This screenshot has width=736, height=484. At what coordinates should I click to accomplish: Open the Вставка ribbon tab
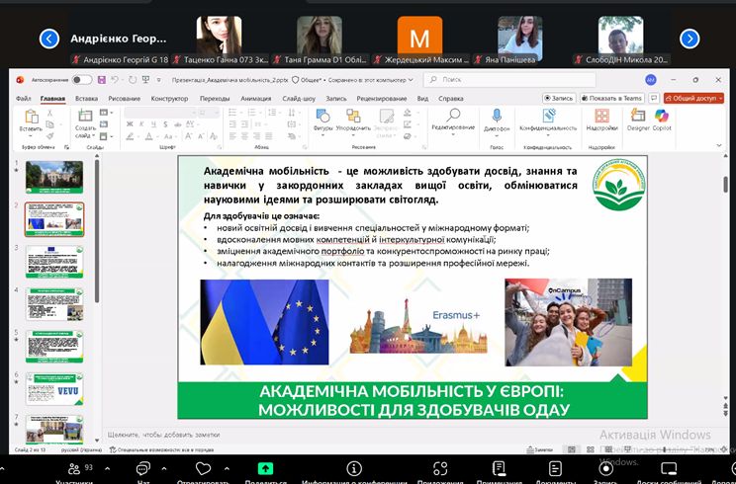click(86, 99)
